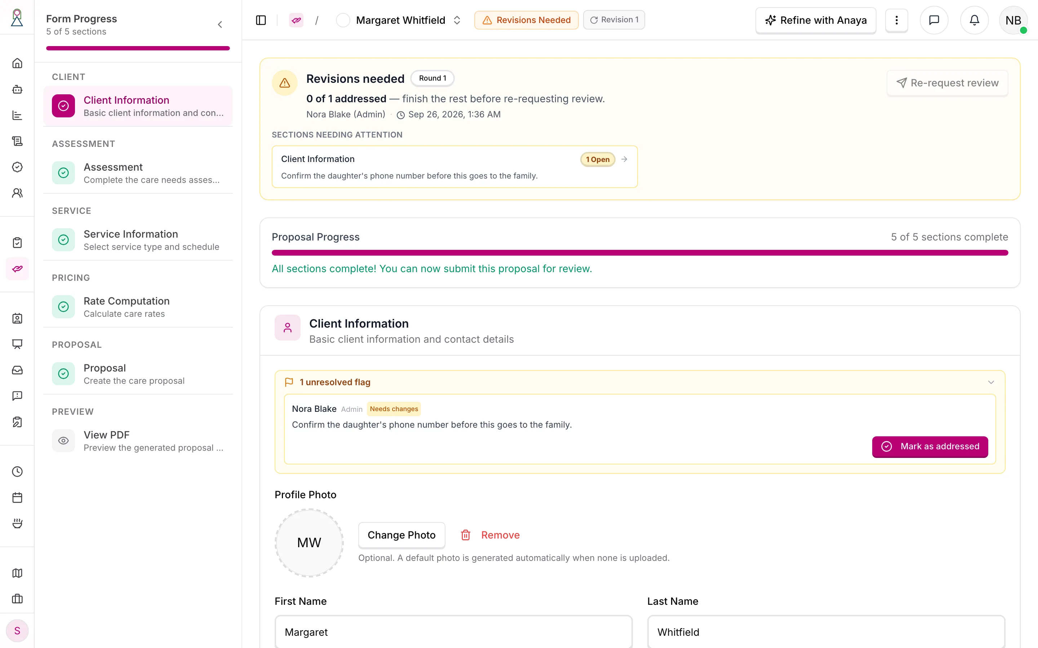Screen dimensions: 1038x648
Task: Open the map icon in left rail
Action: 17,573
